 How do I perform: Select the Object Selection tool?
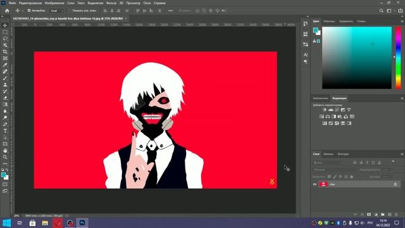[5, 45]
